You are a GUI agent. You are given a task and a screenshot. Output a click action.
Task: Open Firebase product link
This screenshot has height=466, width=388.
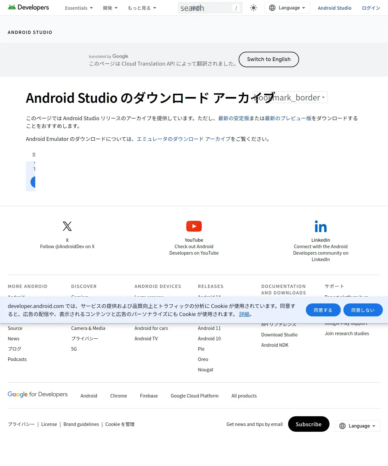pos(149,396)
